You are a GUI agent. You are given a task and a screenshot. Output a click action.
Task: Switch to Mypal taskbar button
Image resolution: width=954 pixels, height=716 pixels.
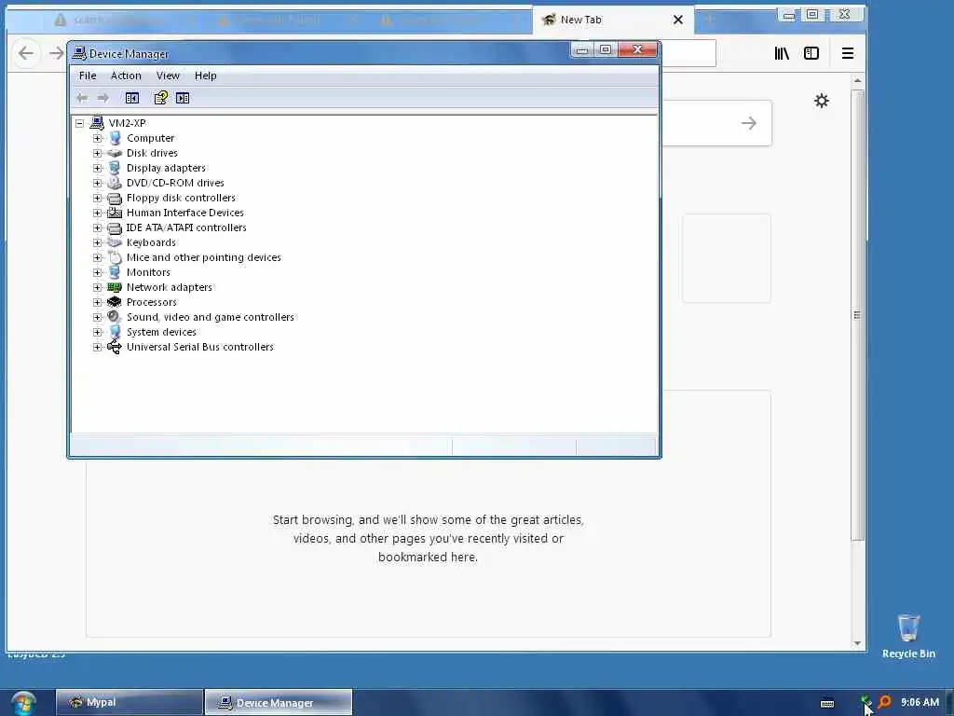point(129,702)
